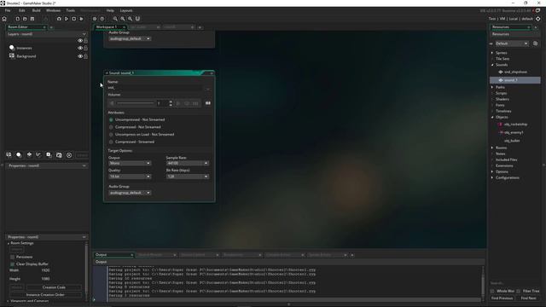
Task: Open a project using the toolbar folder icon
Action: click(x=25, y=19)
